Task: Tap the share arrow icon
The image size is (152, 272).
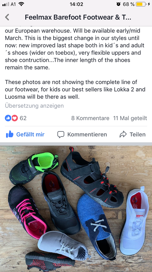Action: click(x=123, y=135)
